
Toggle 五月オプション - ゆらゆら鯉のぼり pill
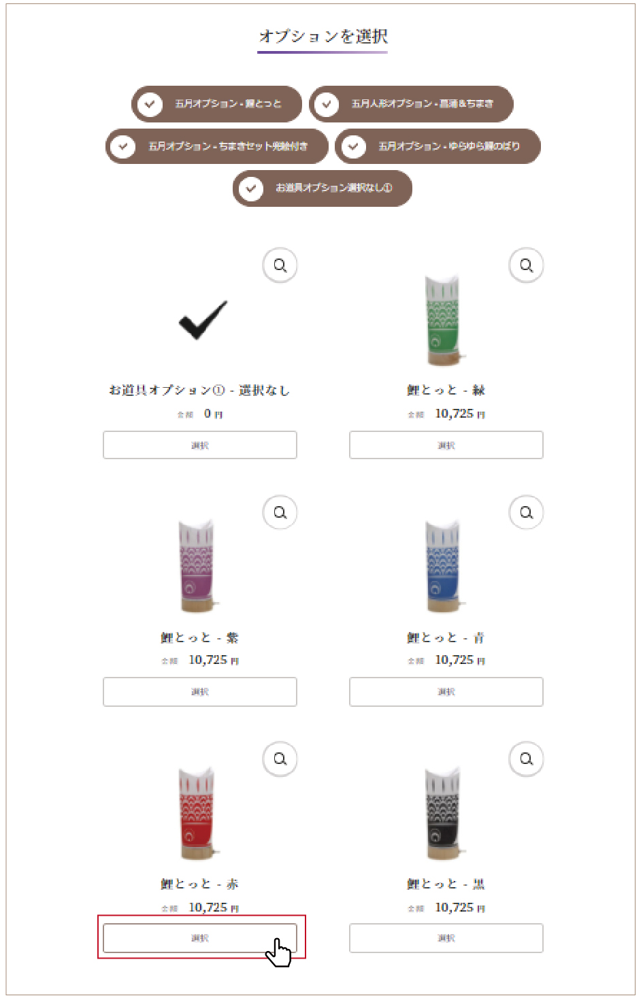click(x=438, y=146)
